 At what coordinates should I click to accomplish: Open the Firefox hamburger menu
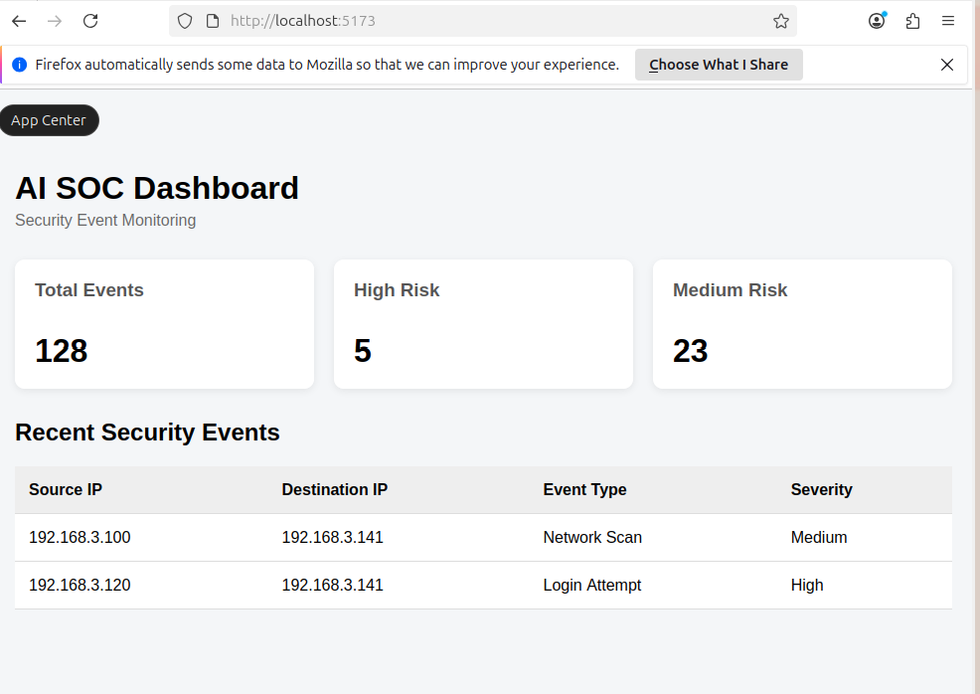pos(948,21)
